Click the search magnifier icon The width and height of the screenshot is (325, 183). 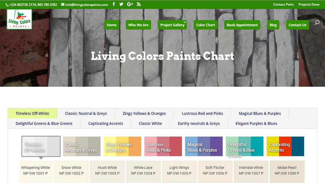click(x=317, y=22)
